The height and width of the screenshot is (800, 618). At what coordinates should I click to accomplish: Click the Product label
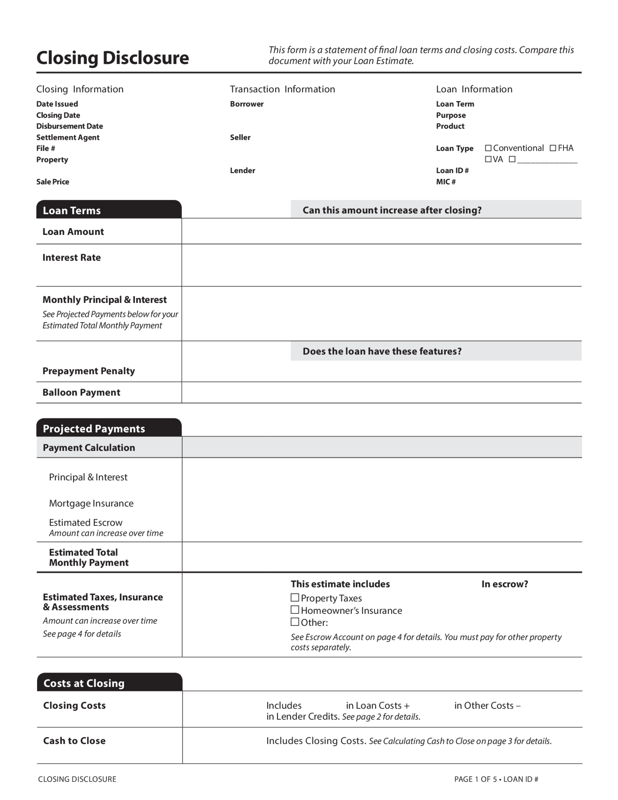[450, 126]
